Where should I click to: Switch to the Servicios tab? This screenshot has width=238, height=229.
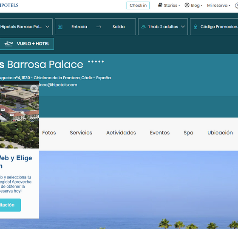pyautogui.click(x=81, y=133)
